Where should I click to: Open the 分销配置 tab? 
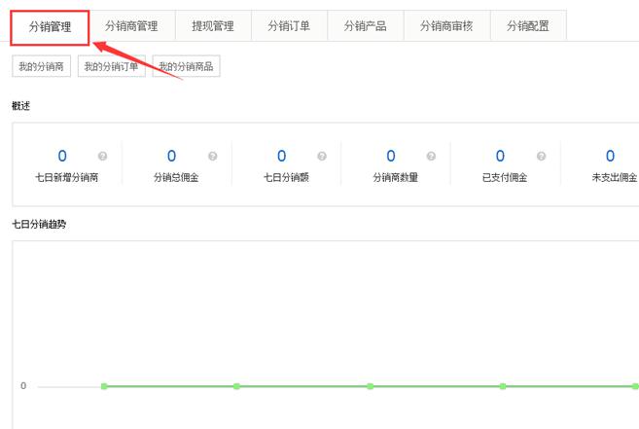click(x=527, y=27)
